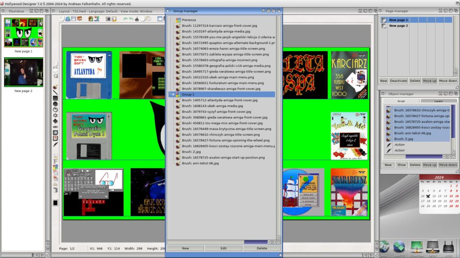Screen dimensions: 460x258
Task: Select the line drawing tool
Action: coord(55,92)
